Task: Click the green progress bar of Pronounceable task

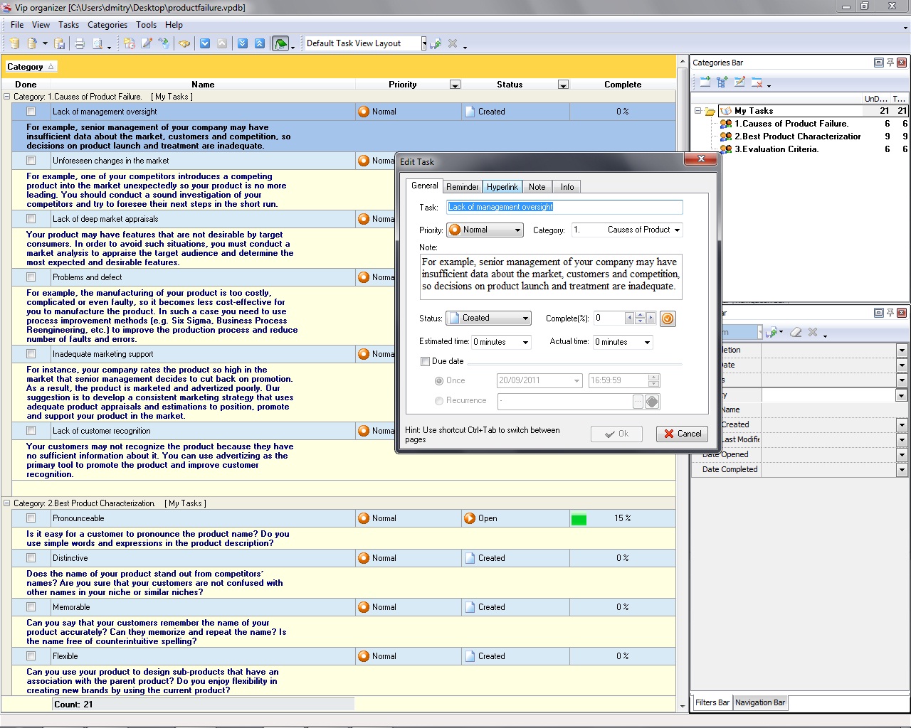Action: click(579, 520)
